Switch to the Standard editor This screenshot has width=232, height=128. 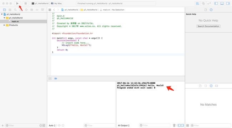pos(197,4)
